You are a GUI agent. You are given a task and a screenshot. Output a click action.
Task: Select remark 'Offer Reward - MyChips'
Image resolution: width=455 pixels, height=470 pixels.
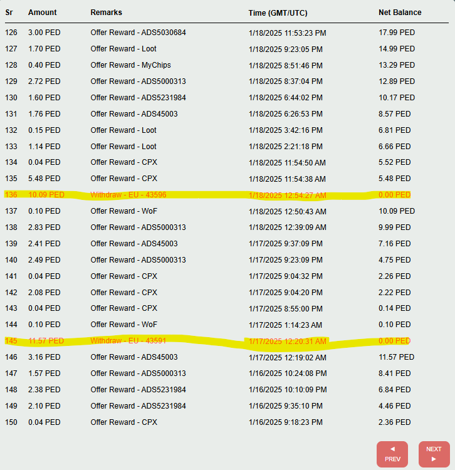(131, 65)
